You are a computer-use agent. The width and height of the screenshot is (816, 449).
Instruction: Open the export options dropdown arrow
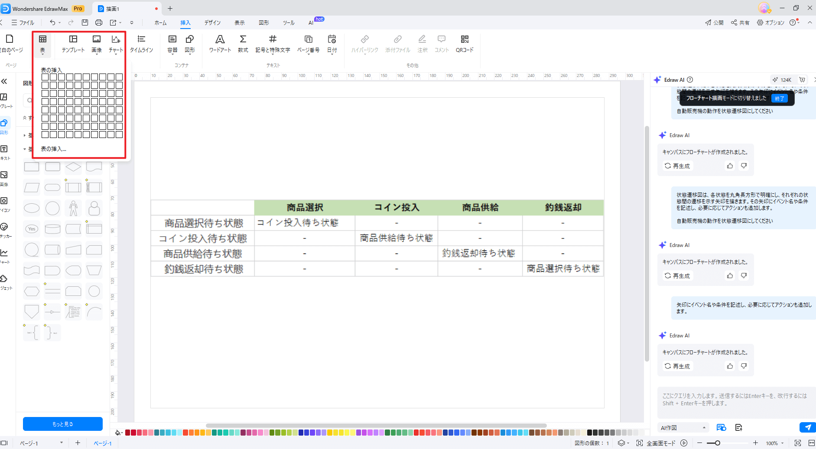coord(120,22)
